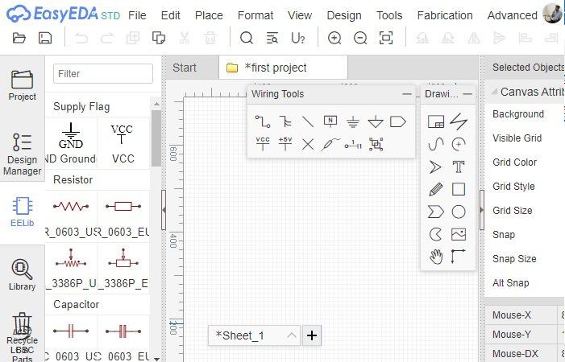Click the EELib list scrollbar
This screenshot has height=362, width=565.
(156, 138)
